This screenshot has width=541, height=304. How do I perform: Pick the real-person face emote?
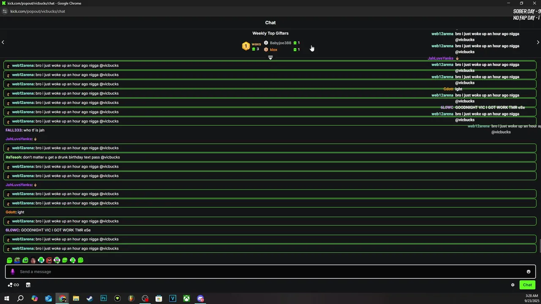33,260
